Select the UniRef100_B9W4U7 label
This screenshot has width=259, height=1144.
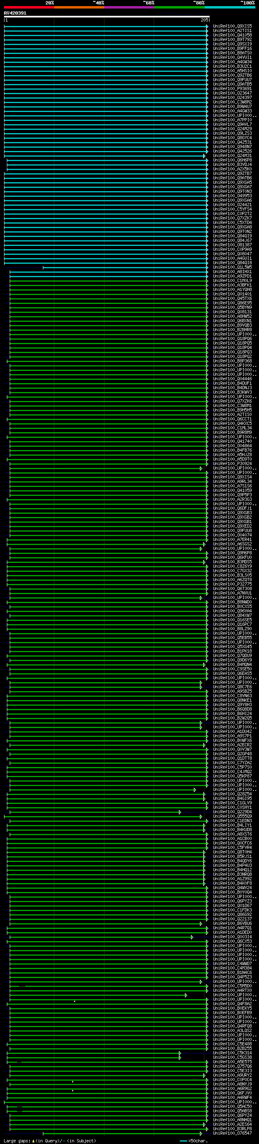click(x=232, y=107)
